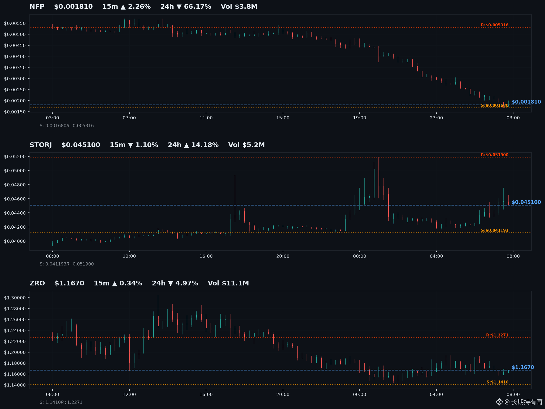Select the NFP 15m 2.26% change text

coord(127,7)
